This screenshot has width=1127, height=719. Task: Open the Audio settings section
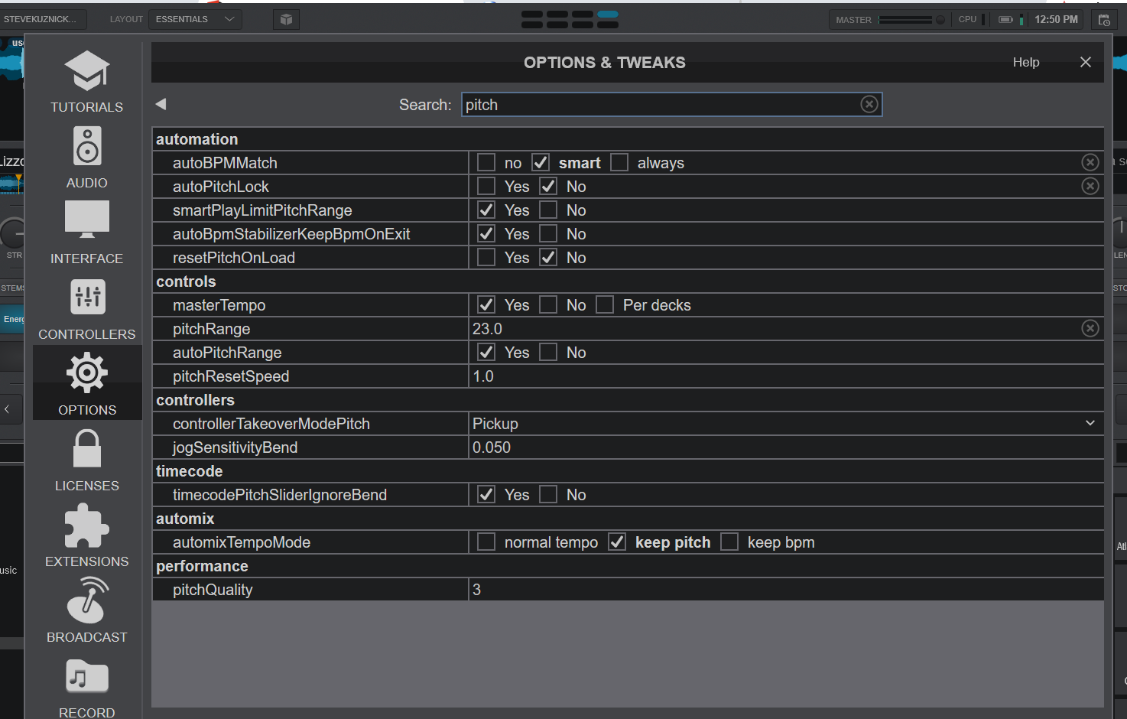pyautogui.click(x=87, y=157)
